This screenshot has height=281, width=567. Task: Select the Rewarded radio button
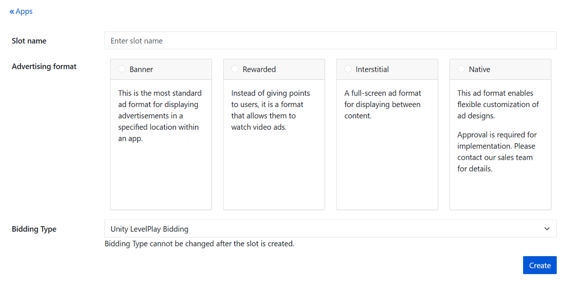click(x=235, y=69)
